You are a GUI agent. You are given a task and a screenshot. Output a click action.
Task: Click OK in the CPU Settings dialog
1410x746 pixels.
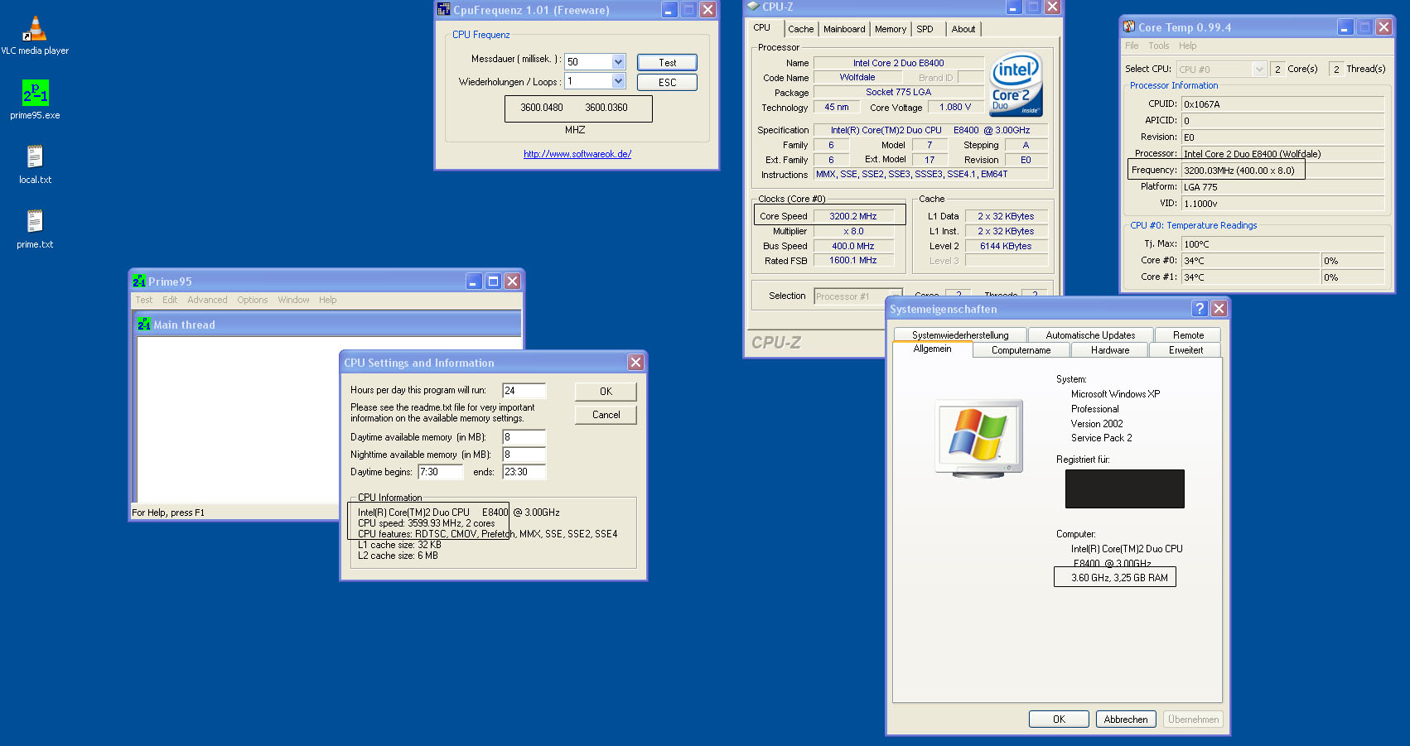click(606, 392)
